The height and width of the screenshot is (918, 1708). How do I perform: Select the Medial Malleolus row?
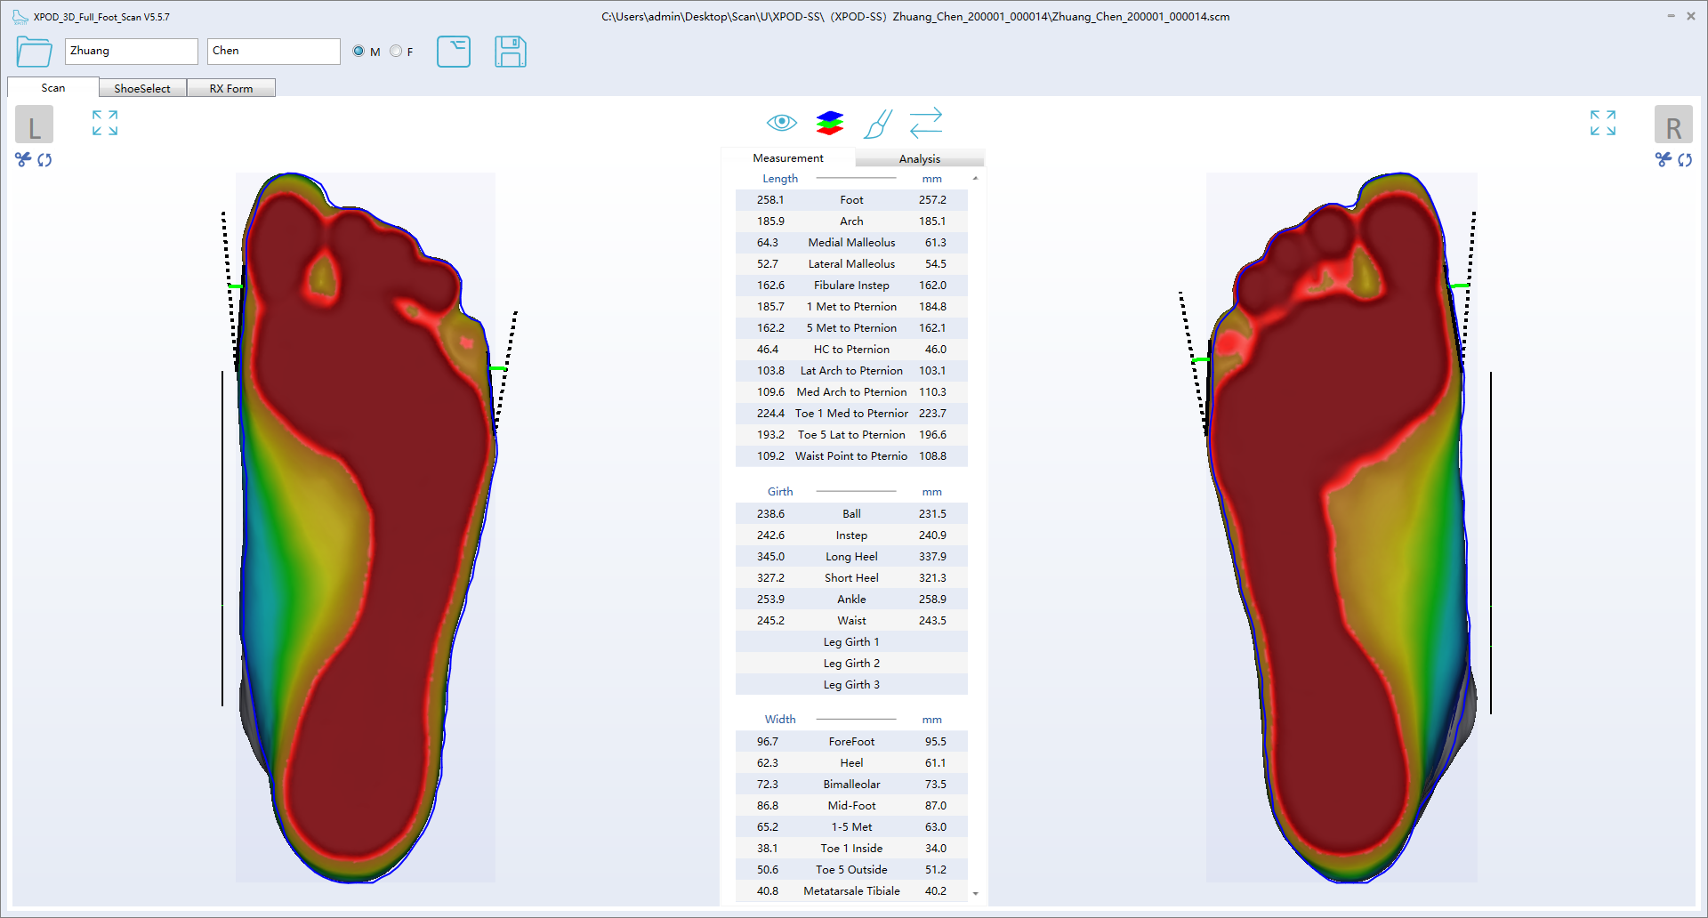(851, 243)
